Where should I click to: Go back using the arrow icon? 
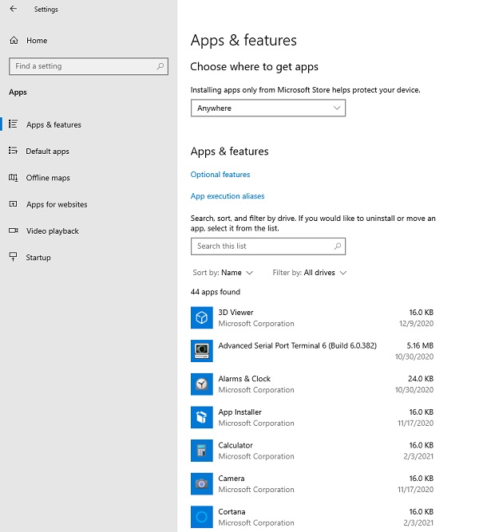click(14, 9)
